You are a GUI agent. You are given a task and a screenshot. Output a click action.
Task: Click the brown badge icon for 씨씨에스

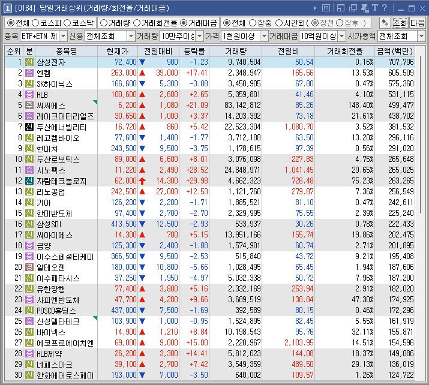[x=29, y=106]
